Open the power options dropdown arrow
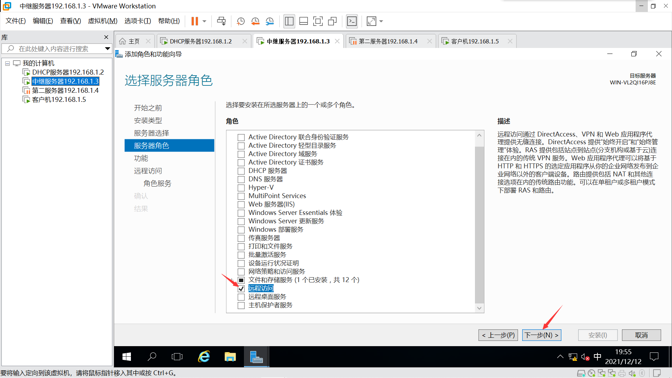This screenshot has height=378, width=672. (x=204, y=21)
